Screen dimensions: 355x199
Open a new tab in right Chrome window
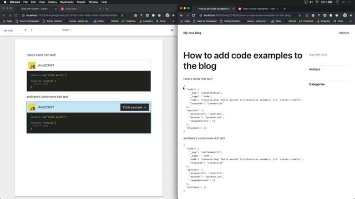pos(285,9)
